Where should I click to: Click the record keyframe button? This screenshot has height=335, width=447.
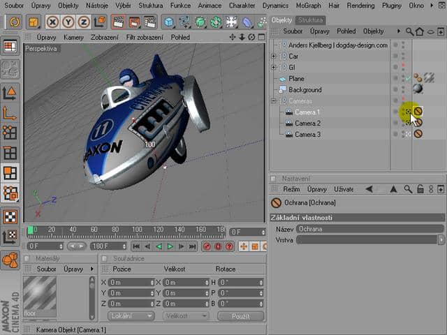click(207, 246)
